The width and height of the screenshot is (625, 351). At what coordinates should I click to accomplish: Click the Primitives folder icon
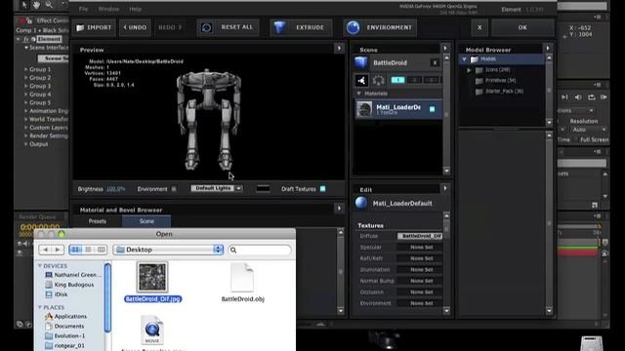479,81
